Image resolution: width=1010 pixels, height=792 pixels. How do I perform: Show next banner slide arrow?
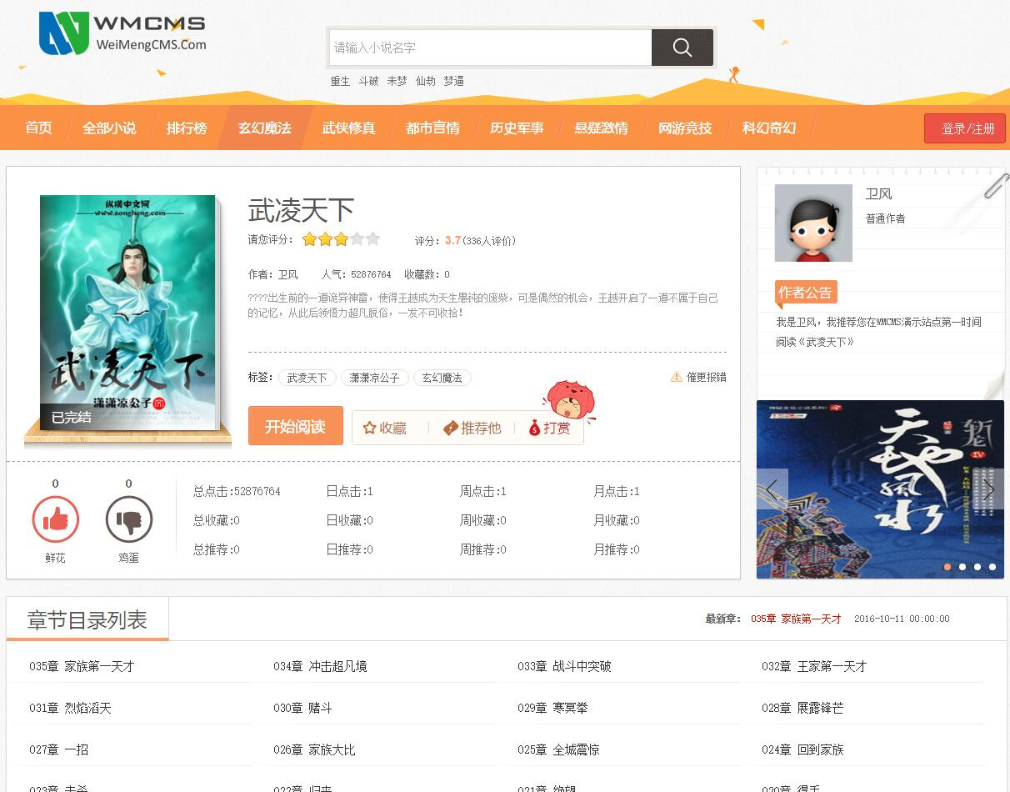click(x=988, y=489)
